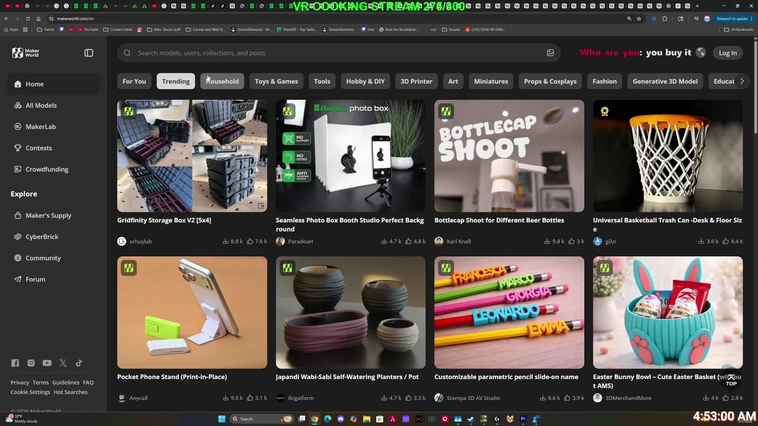The image size is (758, 426).
Task: Collapse the sidebar panel toggle
Action: 89,53
